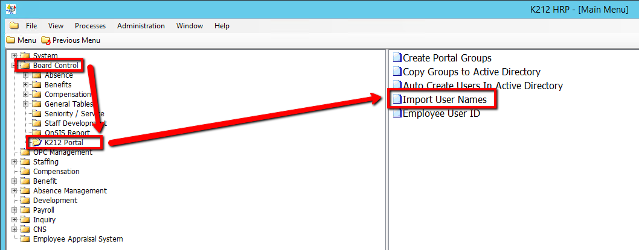Expand the Inquiry tree node

point(14,220)
